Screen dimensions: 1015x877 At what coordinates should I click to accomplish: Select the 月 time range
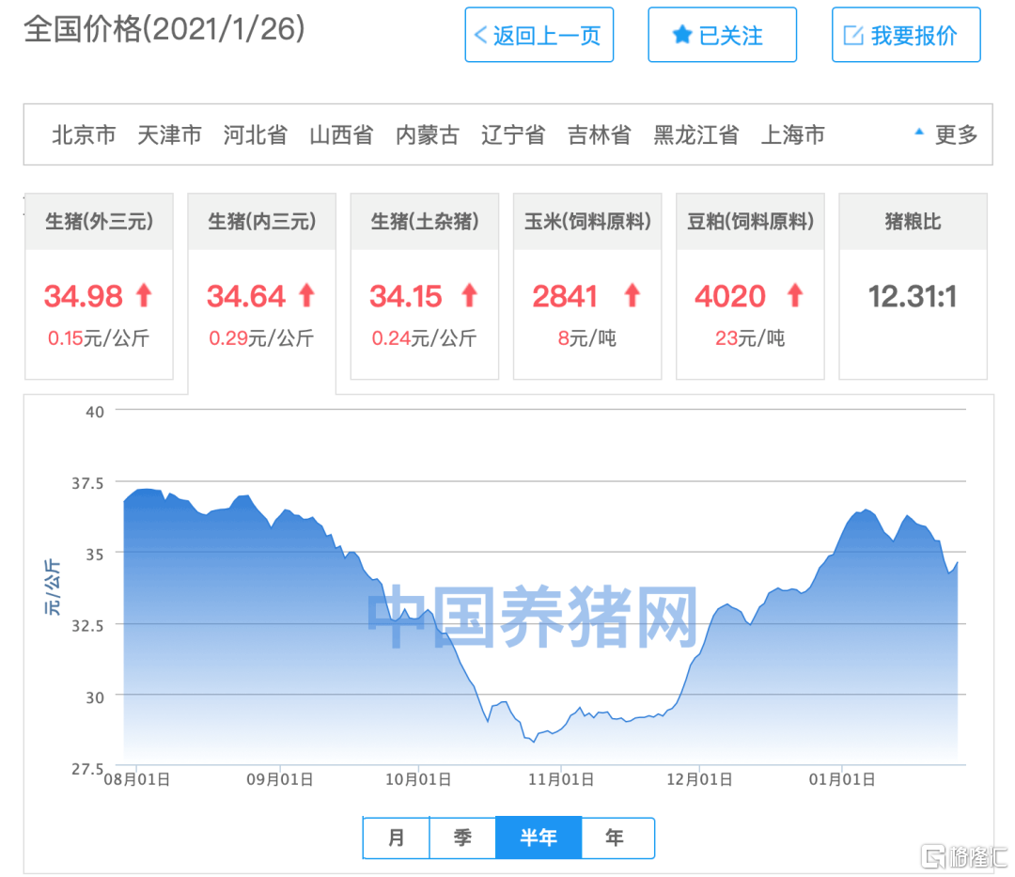[x=397, y=838]
